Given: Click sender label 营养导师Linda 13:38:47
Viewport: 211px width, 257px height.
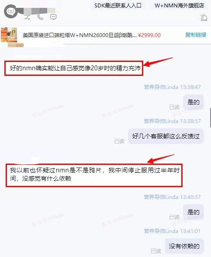Looking at the screenshot, I should (x=172, y=87).
